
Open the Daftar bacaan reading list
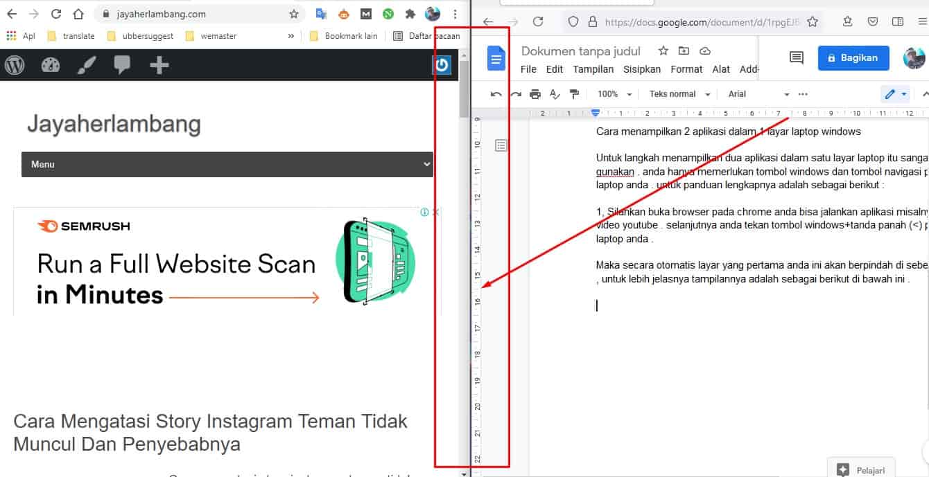click(x=426, y=36)
